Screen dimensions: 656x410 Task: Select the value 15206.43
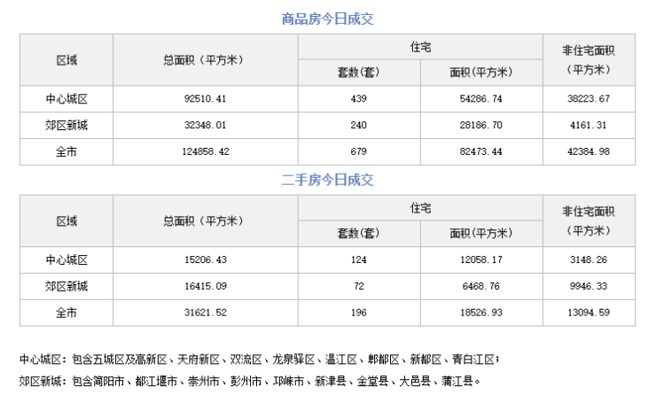[206, 260]
